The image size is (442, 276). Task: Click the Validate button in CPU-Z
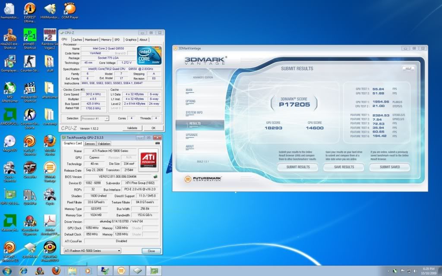132,128
